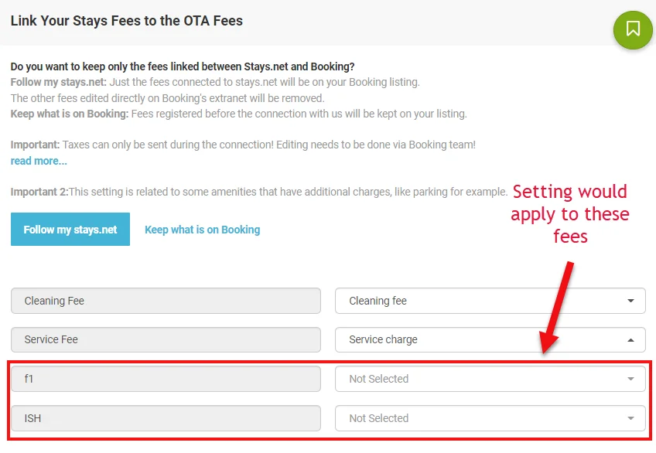Click the Important 2 notice text
656x453 pixels.
259,192
